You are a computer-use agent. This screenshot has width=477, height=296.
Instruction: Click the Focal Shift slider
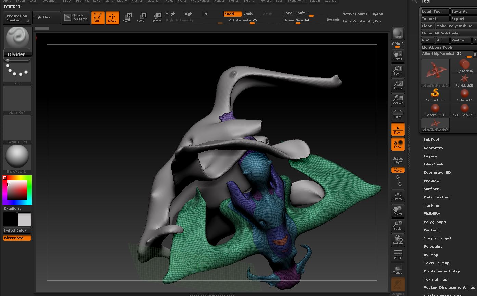click(x=310, y=14)
